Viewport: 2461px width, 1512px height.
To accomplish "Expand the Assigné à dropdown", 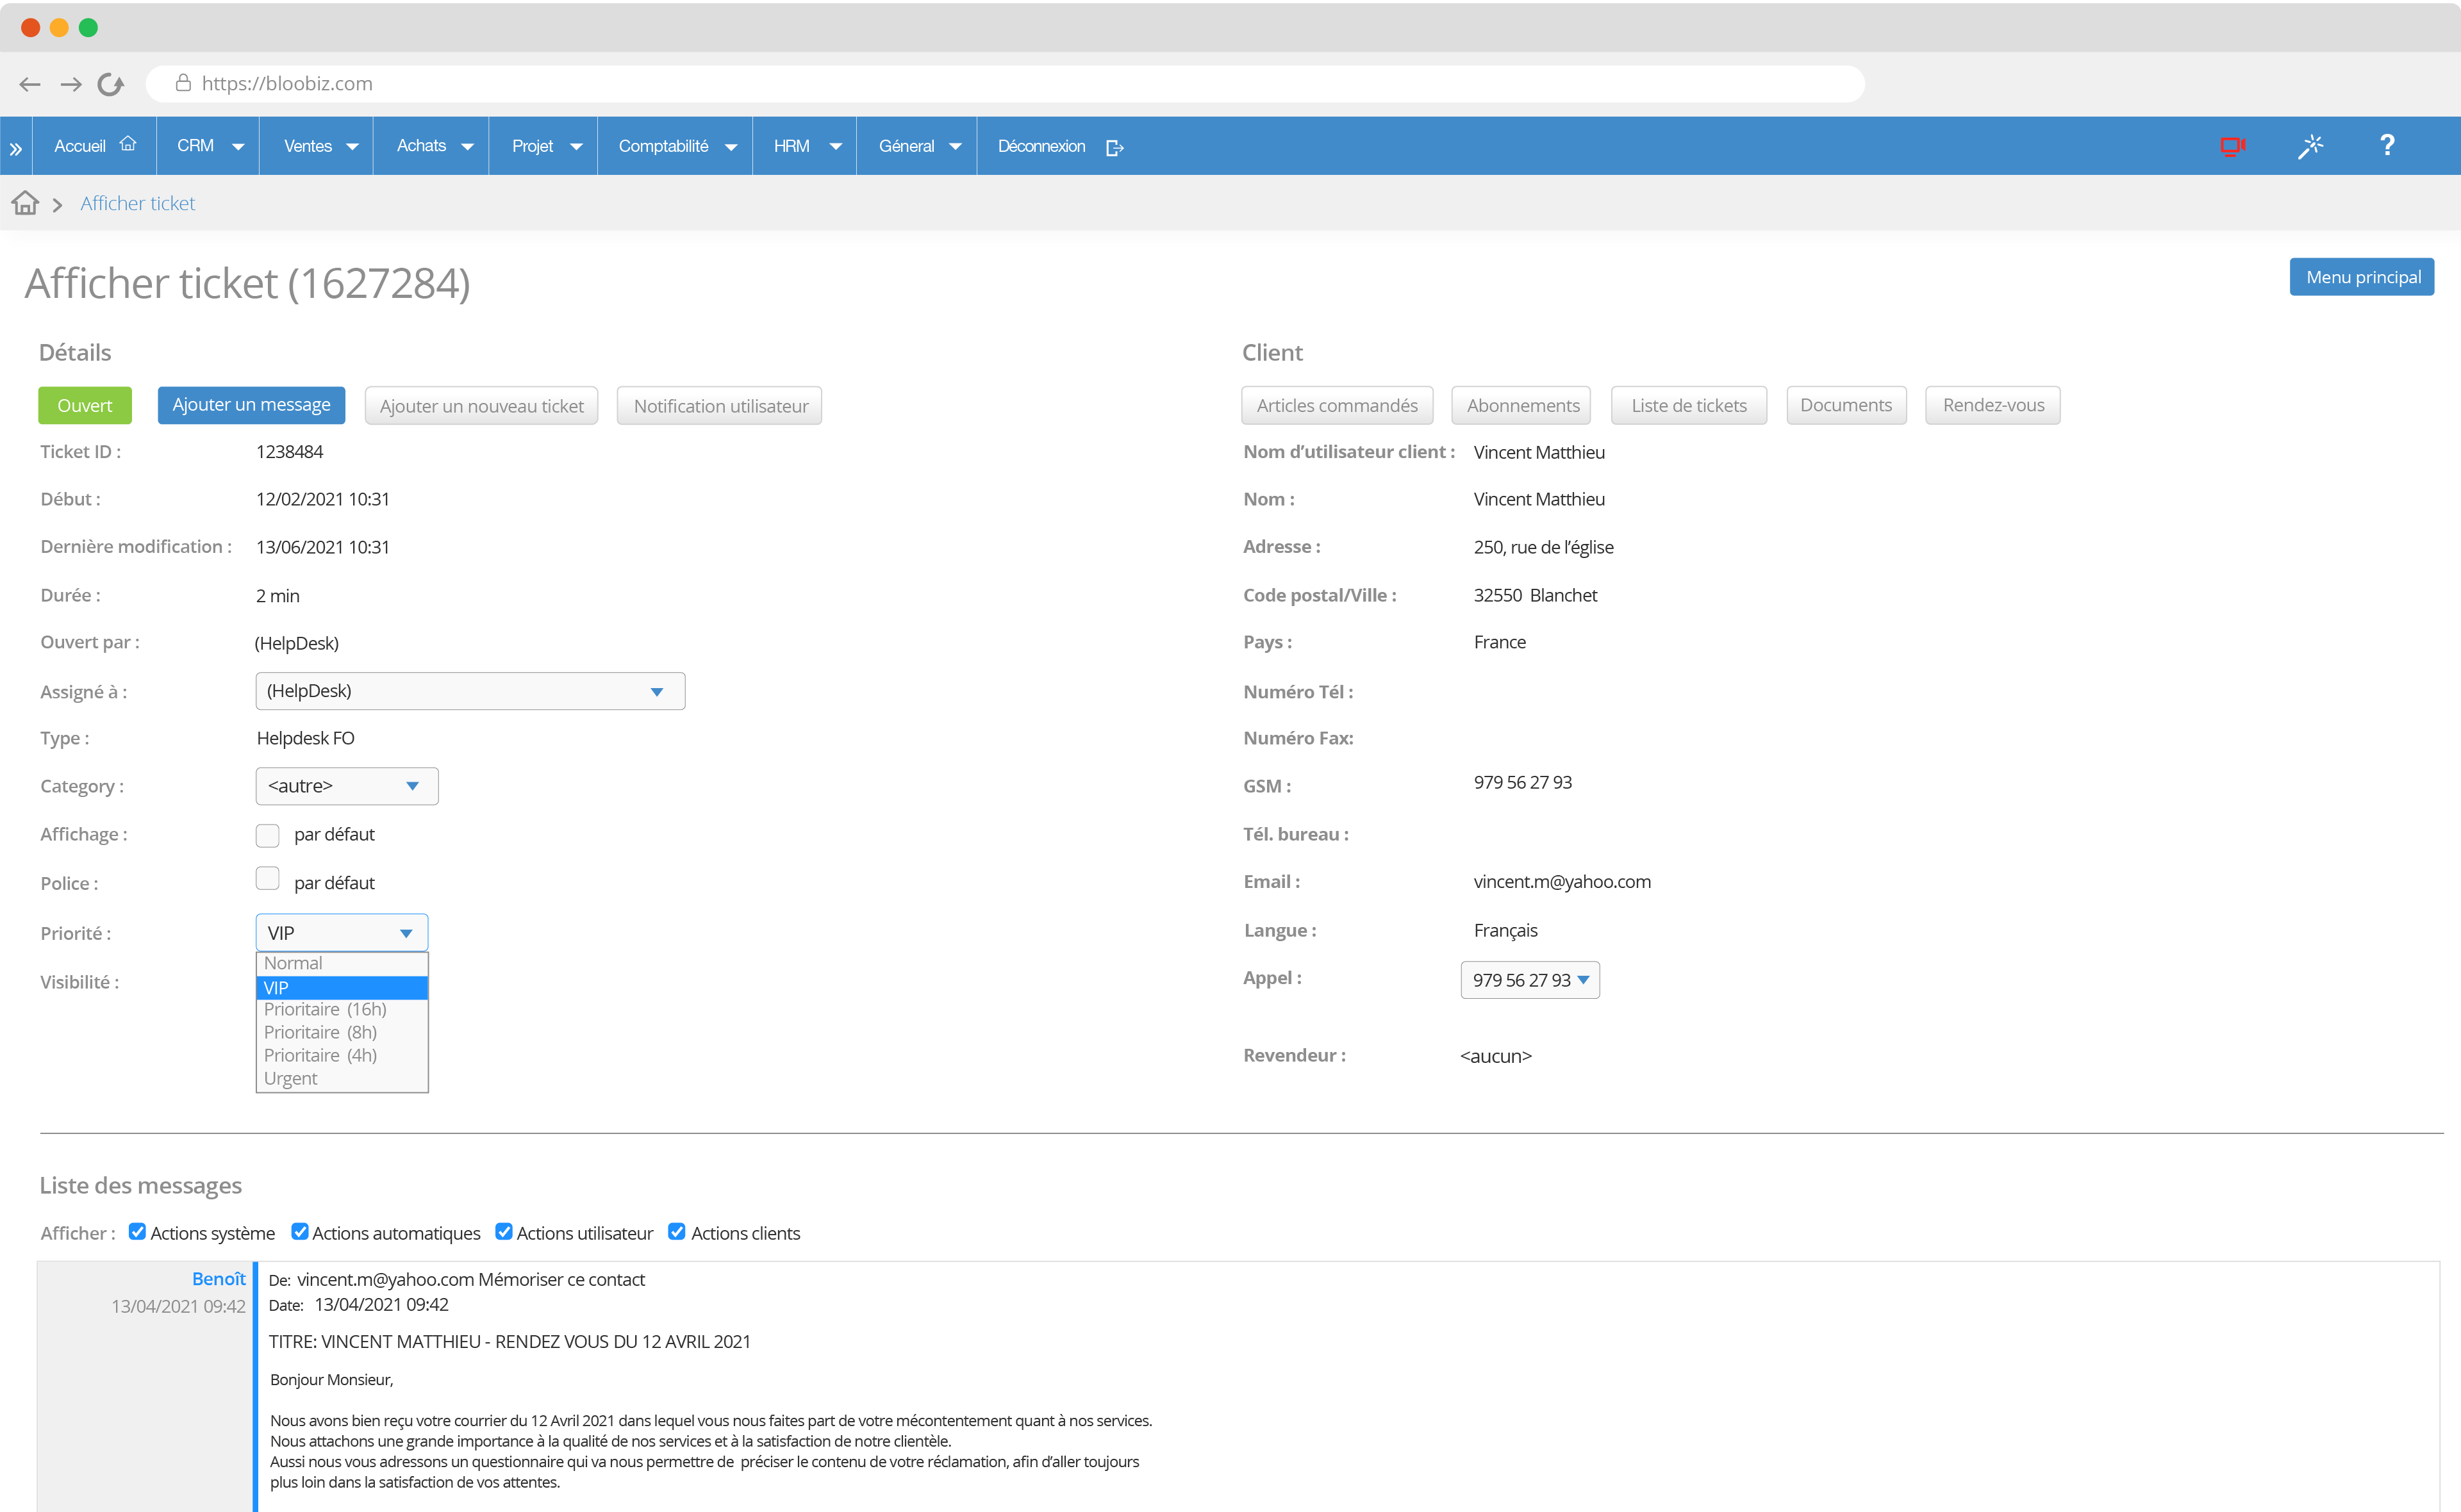I will 659,689.
